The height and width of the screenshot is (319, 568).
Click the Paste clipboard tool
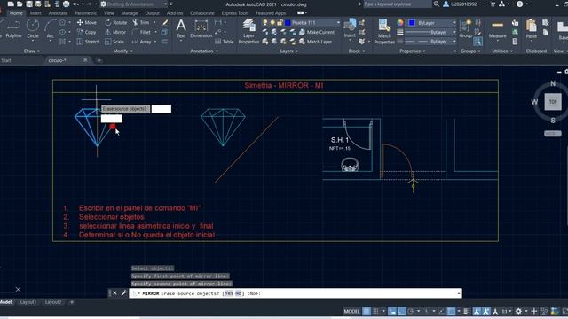(531, 29)
